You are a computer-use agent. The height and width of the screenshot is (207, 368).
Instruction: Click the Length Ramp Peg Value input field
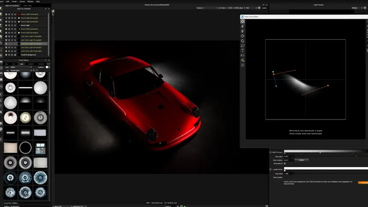click(x=288, y=174)
